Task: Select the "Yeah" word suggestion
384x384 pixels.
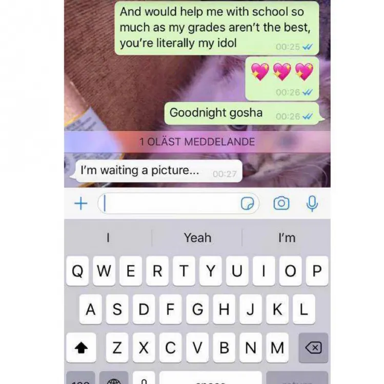Action: pyautogui.click(x=197, y=237)
